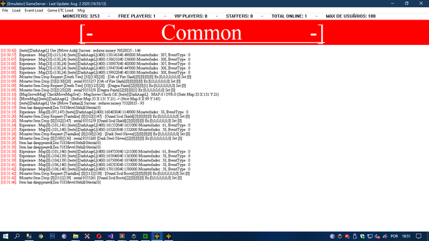
Task: Click the VIP PLAYERS: 0 counter
Action: 190,16
